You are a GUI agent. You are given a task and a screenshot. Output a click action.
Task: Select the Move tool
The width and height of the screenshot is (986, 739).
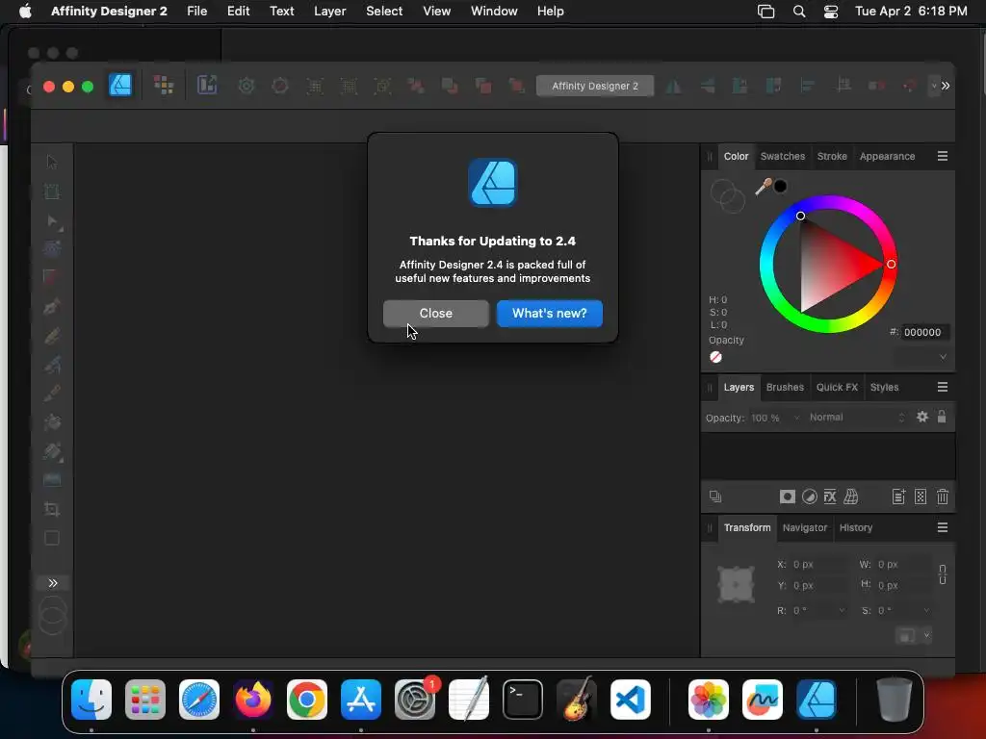click(52, 162)
